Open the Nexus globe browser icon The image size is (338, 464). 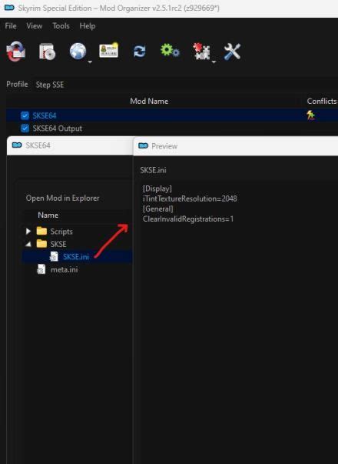point(78,52)
